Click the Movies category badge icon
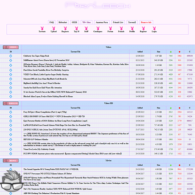 [11, 161]
